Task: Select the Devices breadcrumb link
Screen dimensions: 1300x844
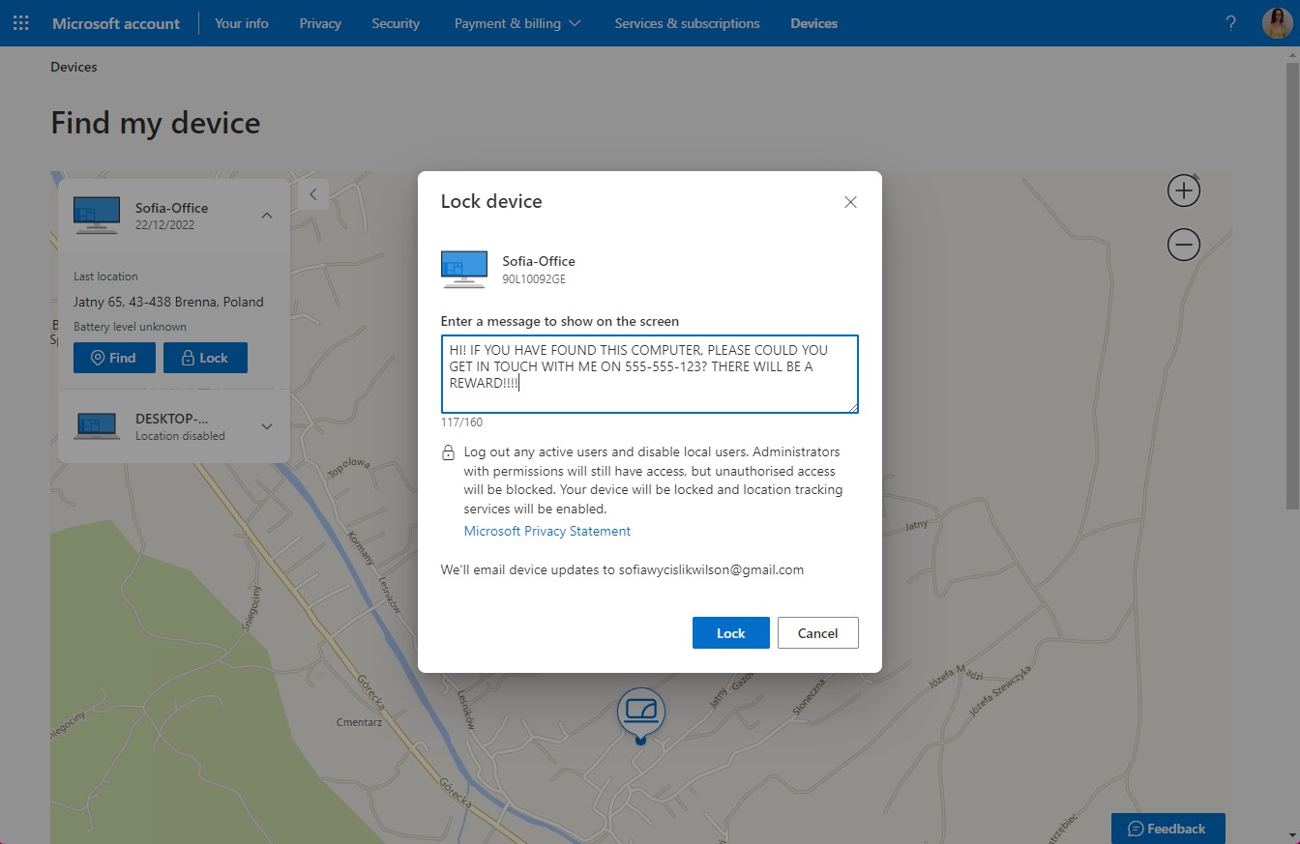Action: (x=74, y=67)
